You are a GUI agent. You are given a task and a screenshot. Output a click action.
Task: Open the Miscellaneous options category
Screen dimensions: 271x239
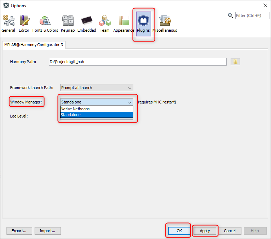(x=165, y=23)
